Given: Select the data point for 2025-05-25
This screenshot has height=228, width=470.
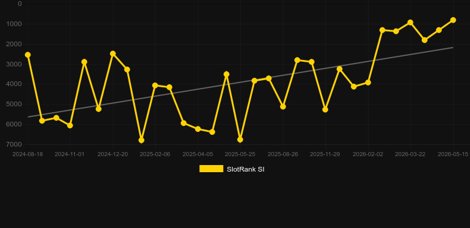Looking at the screenshot, I should (240, 140).
